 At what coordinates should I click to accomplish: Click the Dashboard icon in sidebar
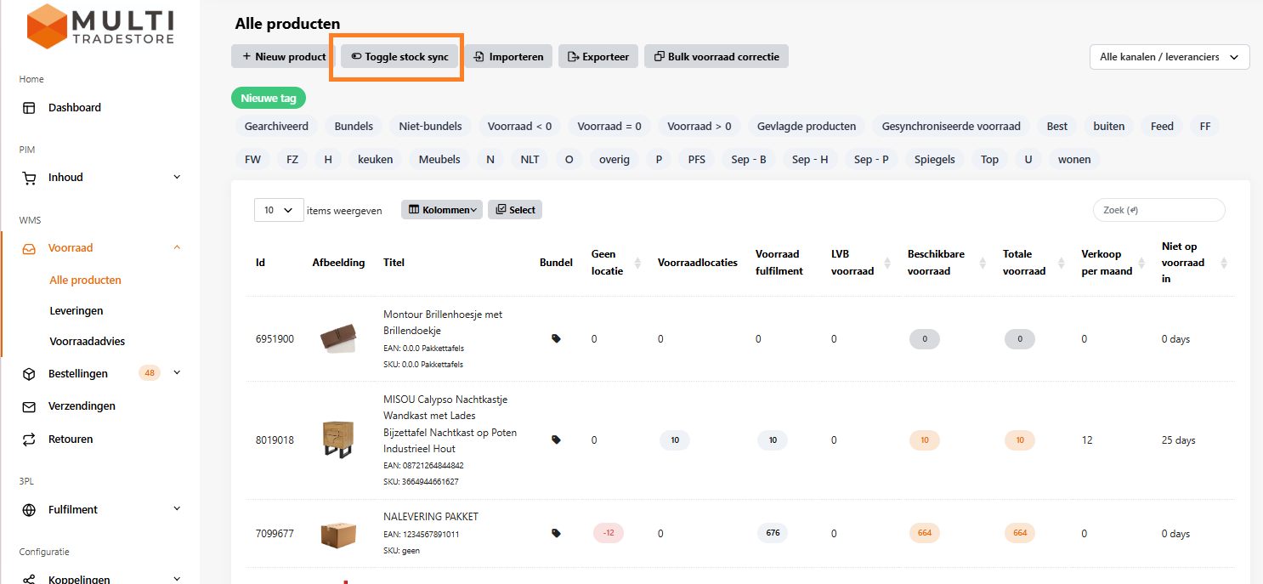pos(29,108)
